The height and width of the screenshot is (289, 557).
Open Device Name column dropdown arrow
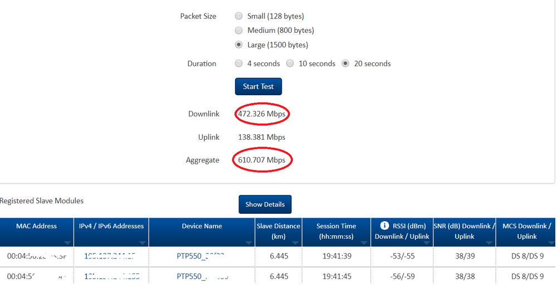248,243
